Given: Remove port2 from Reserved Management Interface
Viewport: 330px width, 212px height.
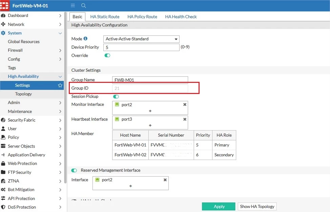Looking at the screenshot, I should tap(165, 180).
